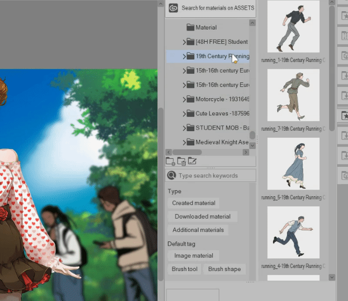Click the magnifier icon in the keyword search box

(171, 175)
